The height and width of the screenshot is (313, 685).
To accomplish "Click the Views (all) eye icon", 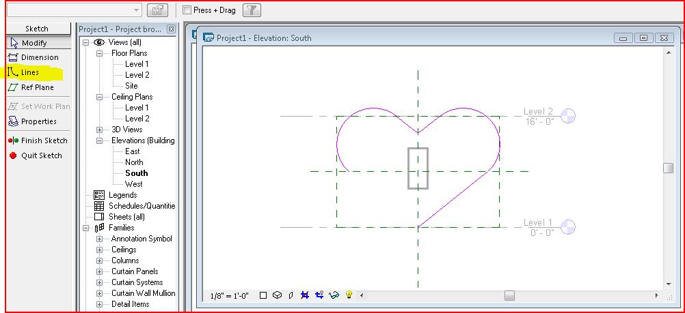I will (x=99, y=42).
